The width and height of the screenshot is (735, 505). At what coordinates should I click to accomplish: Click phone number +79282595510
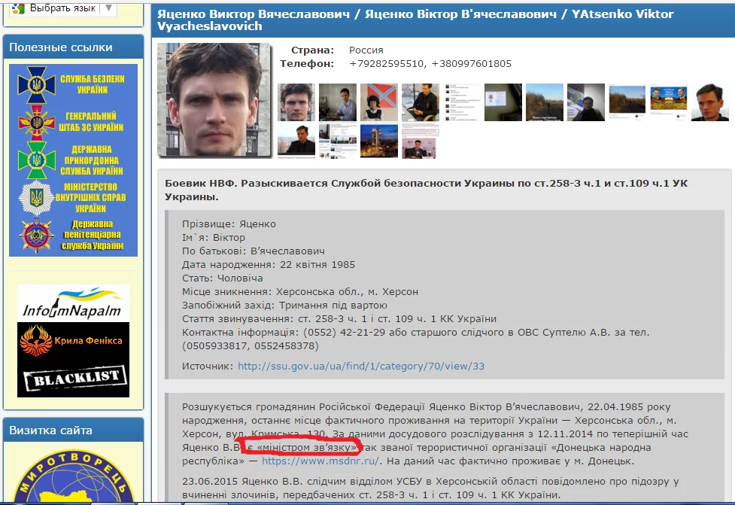pos(386,64)
